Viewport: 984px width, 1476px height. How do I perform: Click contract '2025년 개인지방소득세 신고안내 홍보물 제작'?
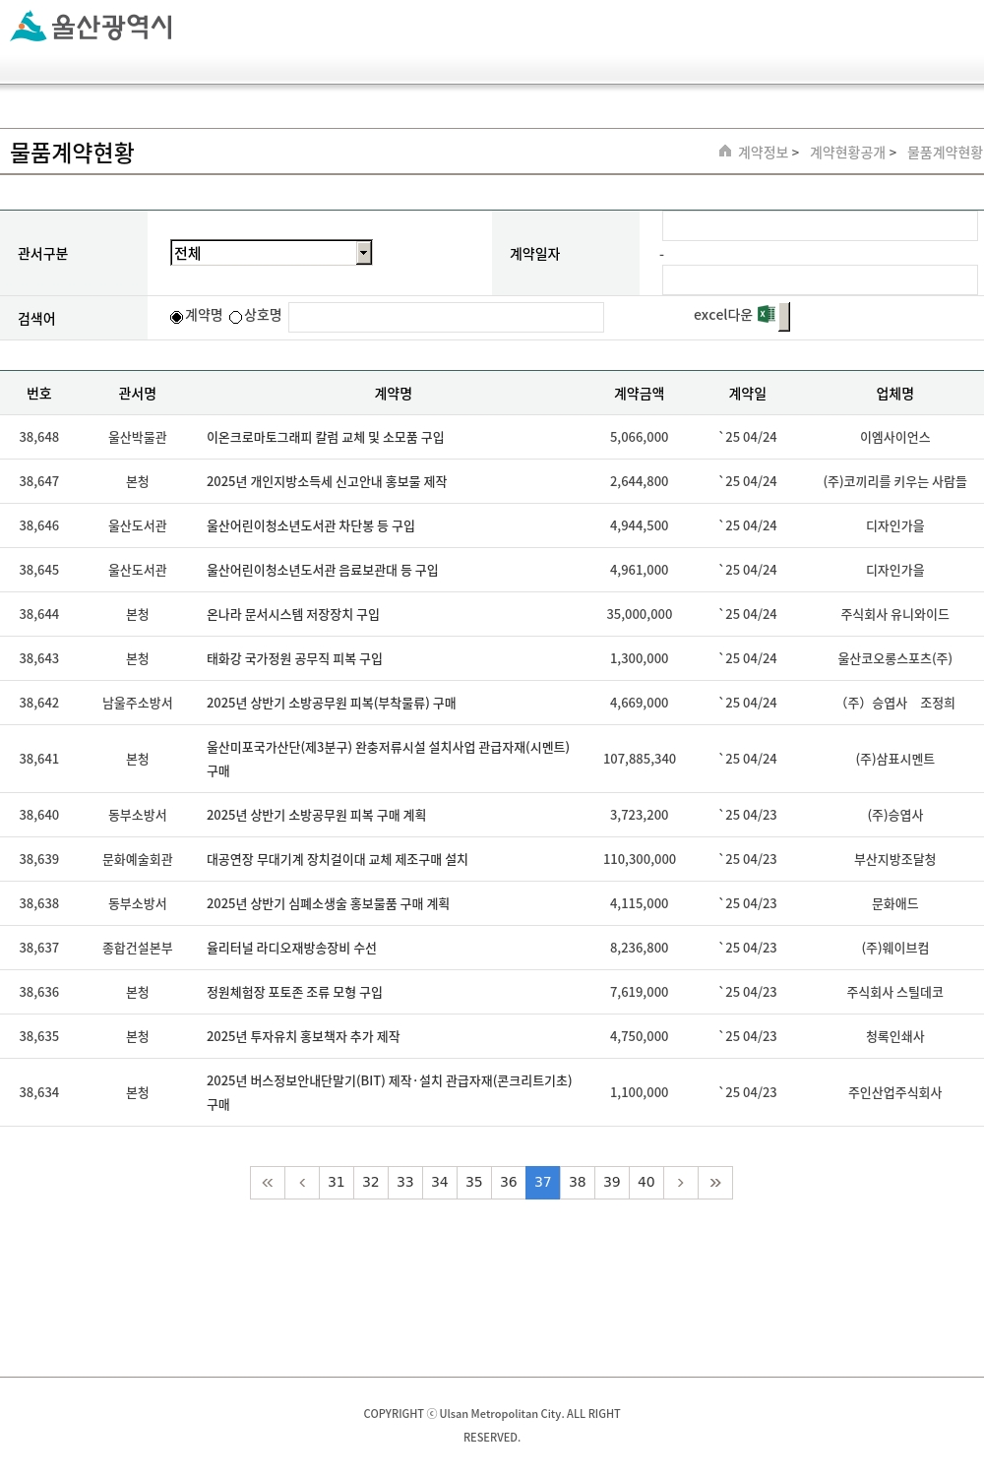(327, 482)
